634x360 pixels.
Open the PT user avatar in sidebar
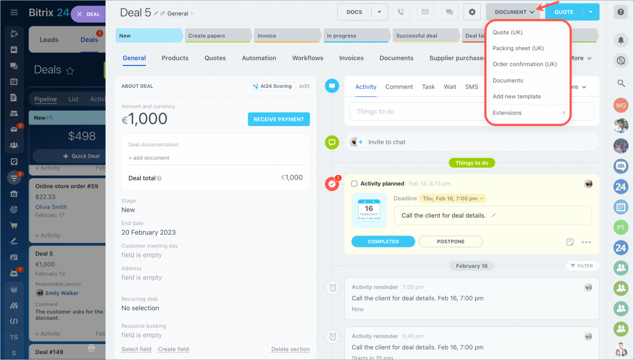[621, 228]
